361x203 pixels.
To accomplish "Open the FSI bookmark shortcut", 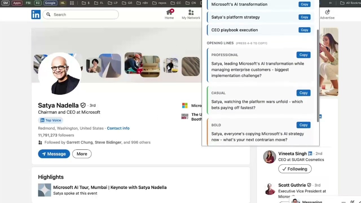I will point(28,3).
